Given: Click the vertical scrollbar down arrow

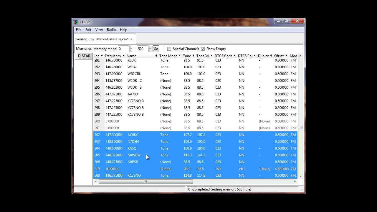Looking at the screenshot, I should coord(300,176).
